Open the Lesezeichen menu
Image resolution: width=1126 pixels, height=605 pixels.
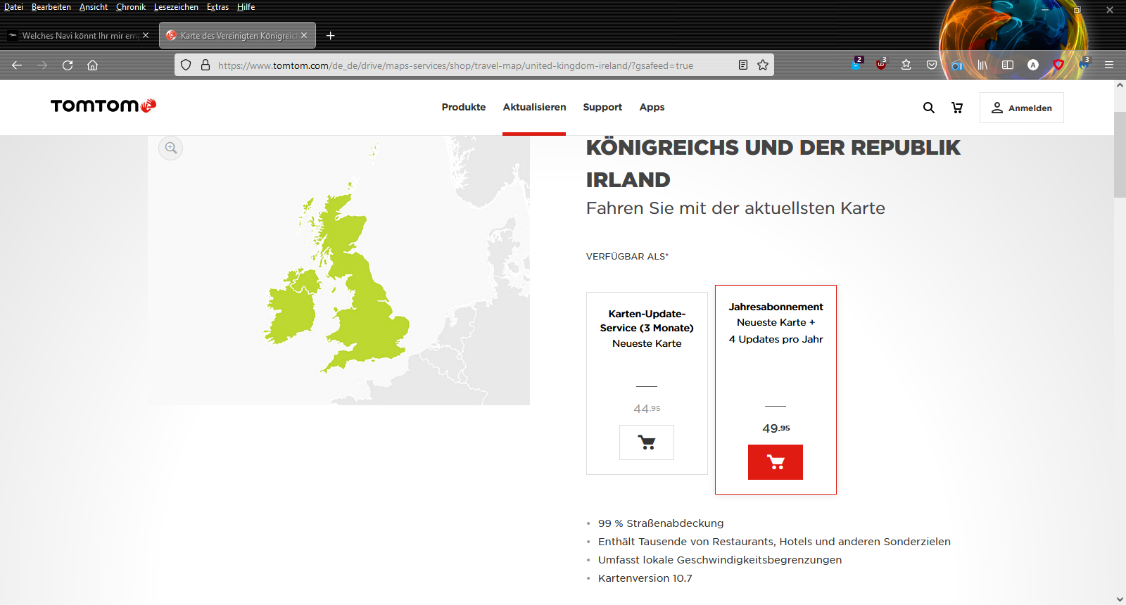(176, 7)
